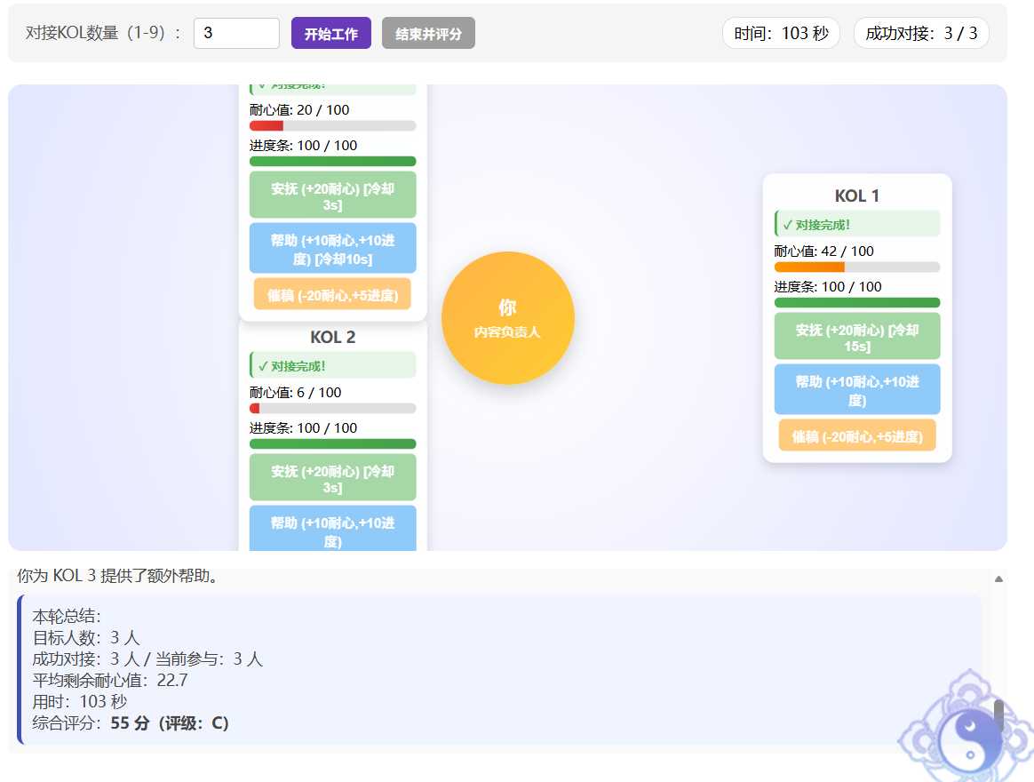The width and height of the screenshot is (1034, 782).
Task: Click the 时间 103 秒 timer badge
Action: (x=781, y=34)
